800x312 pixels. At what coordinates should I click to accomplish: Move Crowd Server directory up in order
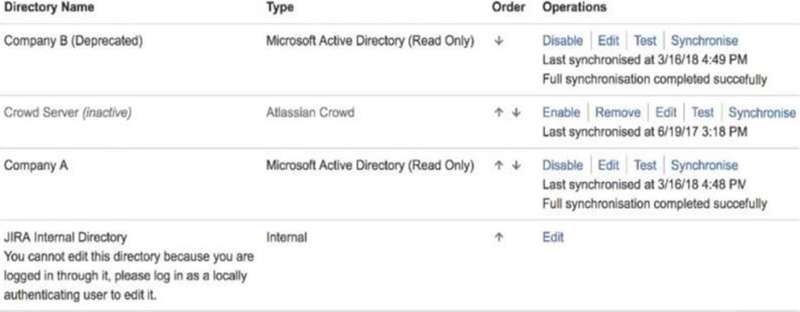coord(499,113)
